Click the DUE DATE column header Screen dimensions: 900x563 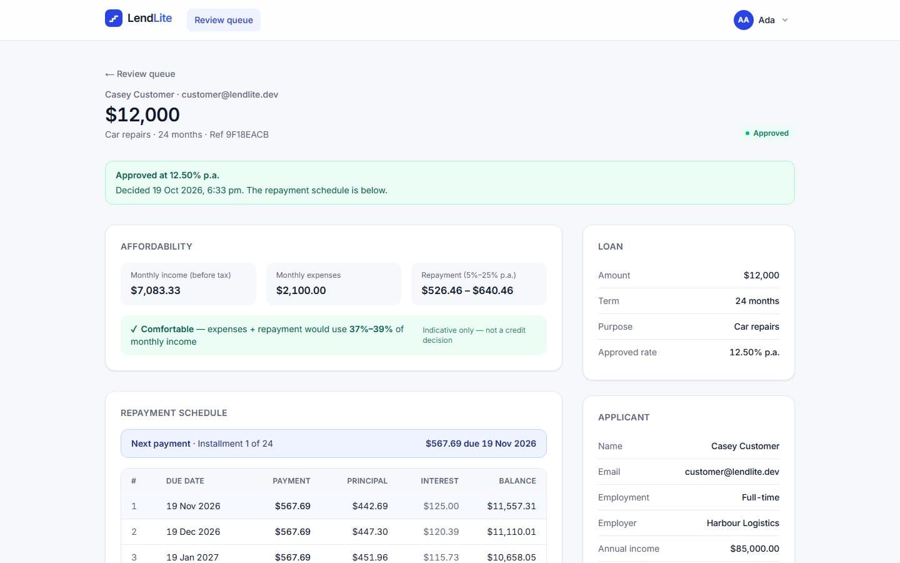pyautogui.click(x=185, y=481)
